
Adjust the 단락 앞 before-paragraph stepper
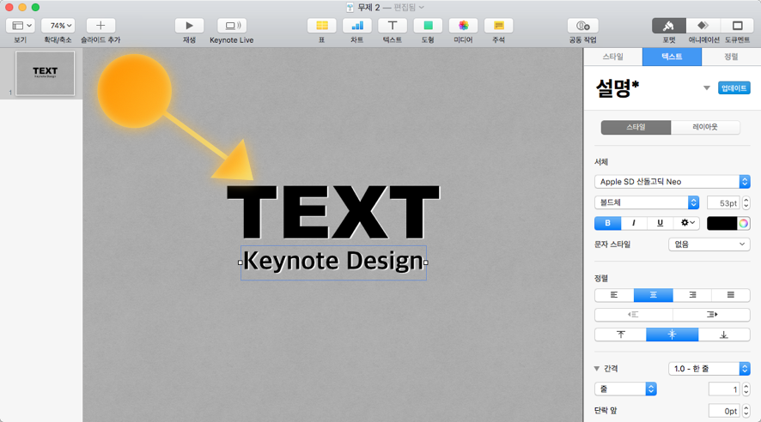tap(746, 411)
